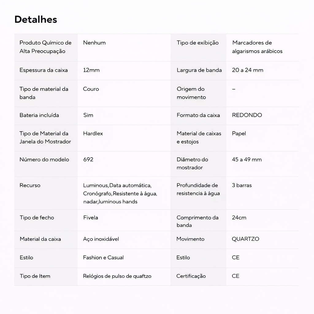This screenshot has width=314, height=314.
Task: Select the Espessura da caixa label
Action: (x=44, y=70)
